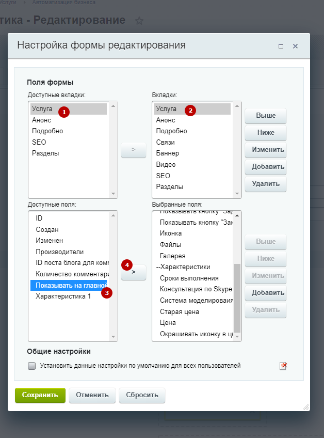Screen dimensions: 324x438
Task: Select "Галерея" in the selected fields list
Action: pos(173,256)
